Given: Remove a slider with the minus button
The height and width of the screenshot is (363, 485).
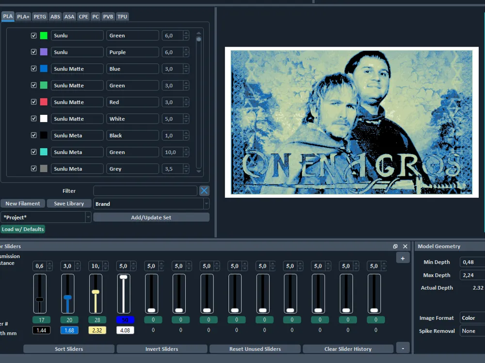Looking at the screenshot, I should tap(403, 348).
